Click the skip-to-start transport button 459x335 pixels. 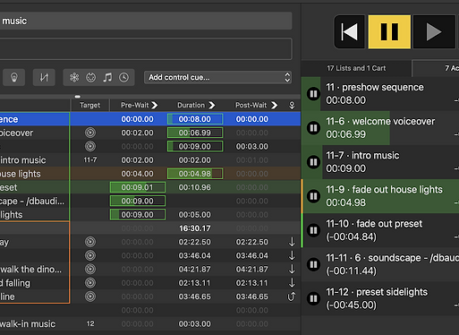[350, 31]
